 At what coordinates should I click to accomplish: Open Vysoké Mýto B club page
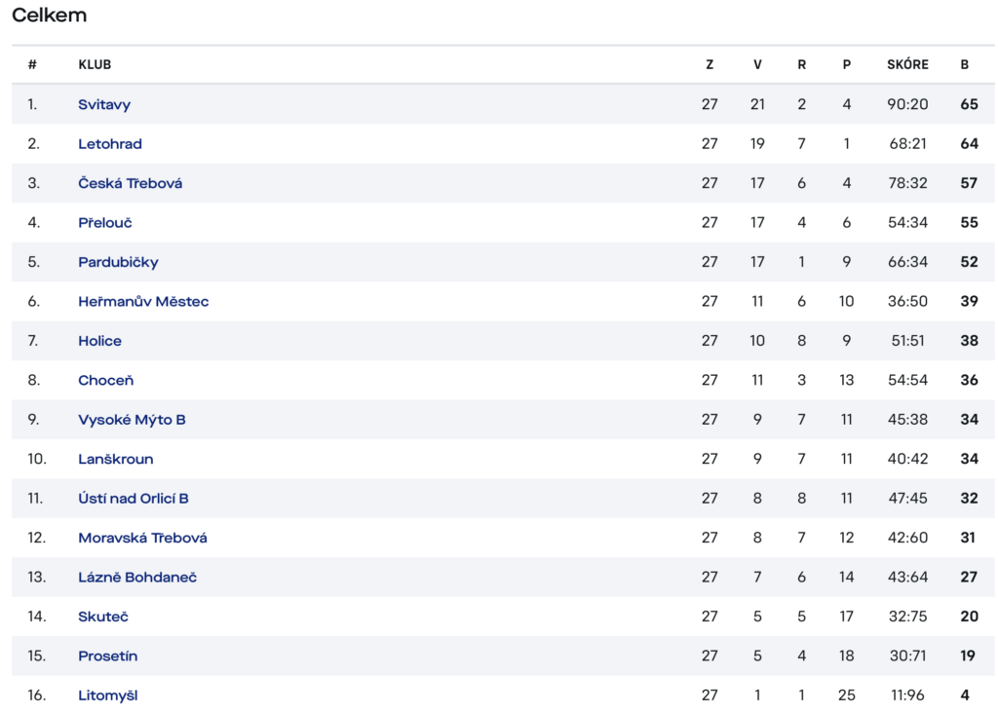click(132, 420)
